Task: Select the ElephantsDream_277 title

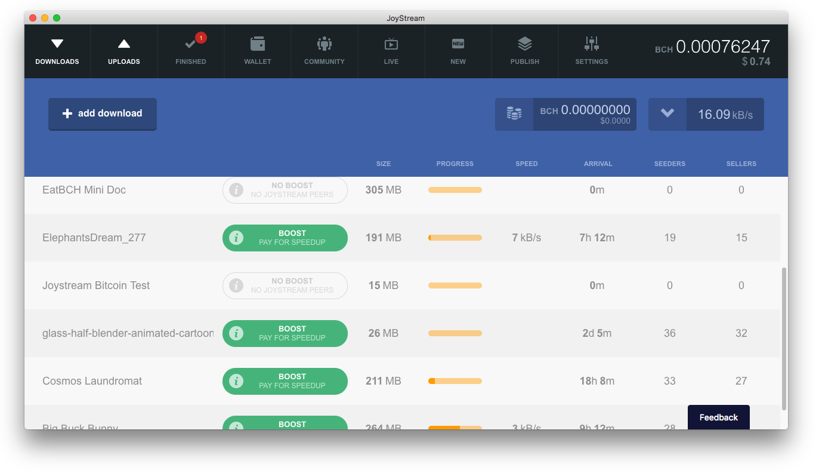Action: 94,238
